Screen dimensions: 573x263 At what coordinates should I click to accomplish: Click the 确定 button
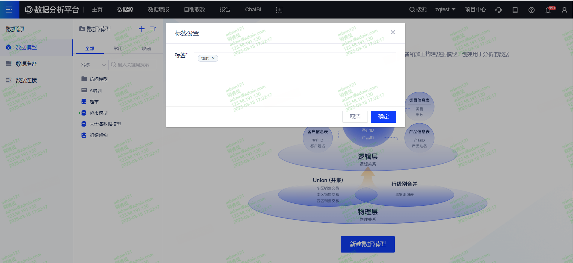383,117
